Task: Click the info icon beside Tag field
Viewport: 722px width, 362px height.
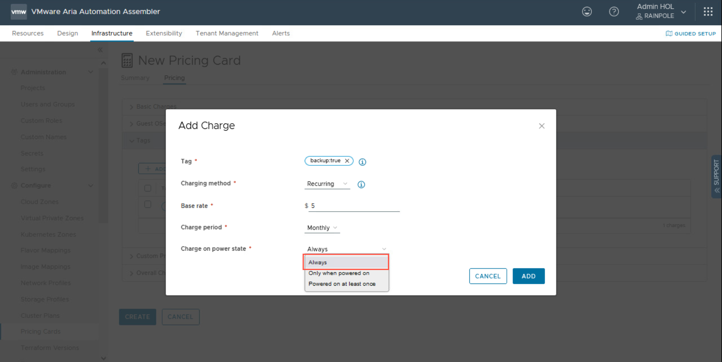Action: 362,162
